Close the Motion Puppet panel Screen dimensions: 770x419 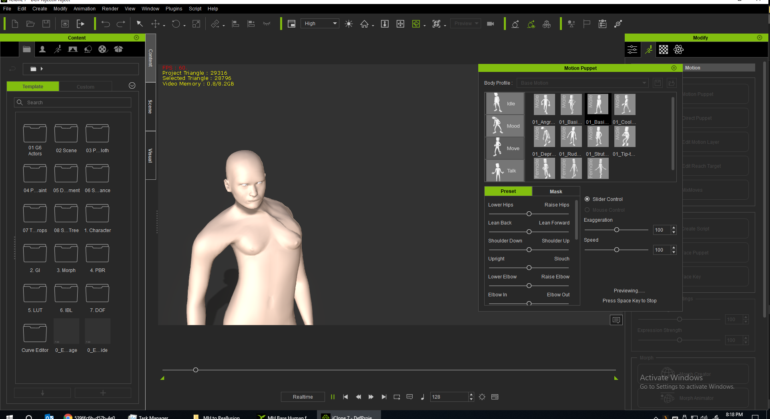(x=674, y=68)
